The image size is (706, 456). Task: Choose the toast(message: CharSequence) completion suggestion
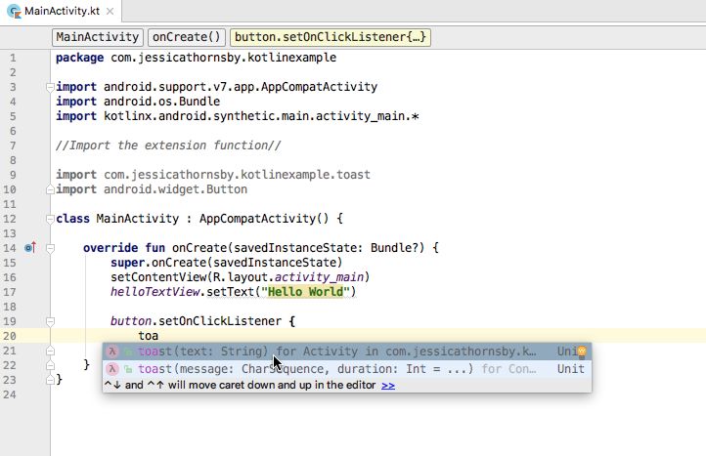pos(347,369)
